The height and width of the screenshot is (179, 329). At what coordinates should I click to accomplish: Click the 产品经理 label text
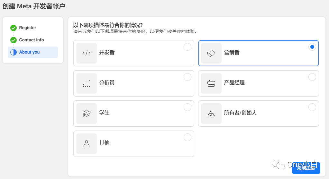[234, 82]
